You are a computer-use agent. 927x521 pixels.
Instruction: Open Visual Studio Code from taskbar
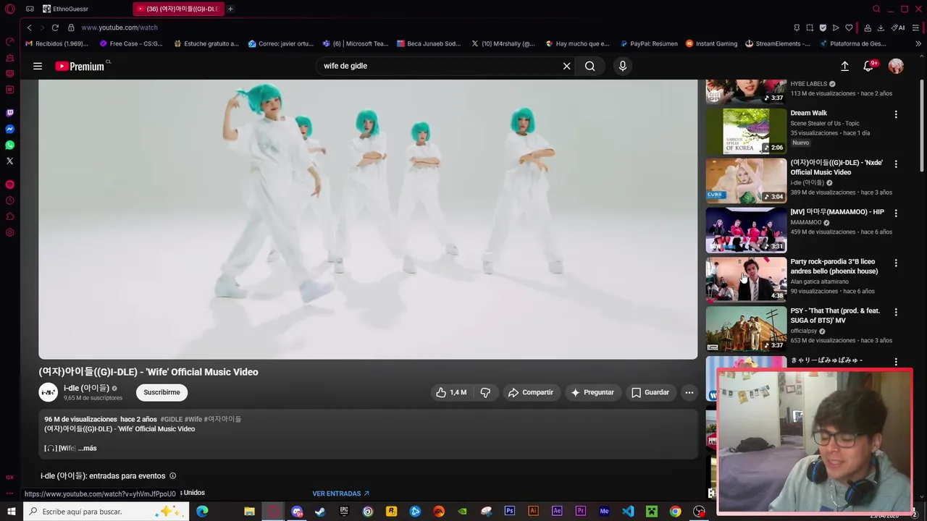click(x=628, y=512)
